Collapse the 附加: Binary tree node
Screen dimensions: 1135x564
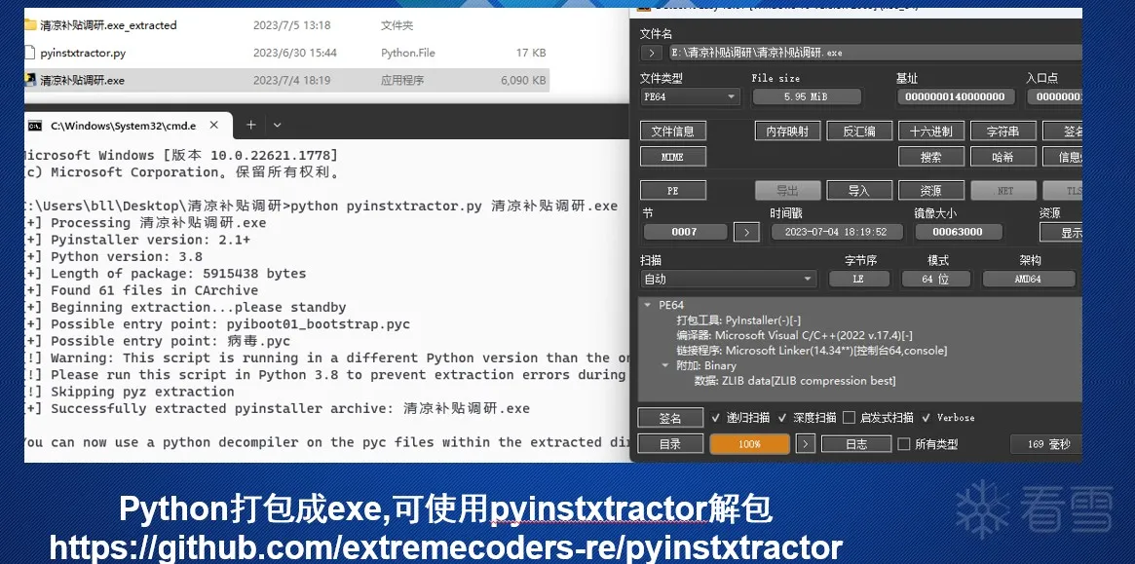pyautogui.click(x=665, y=365)
